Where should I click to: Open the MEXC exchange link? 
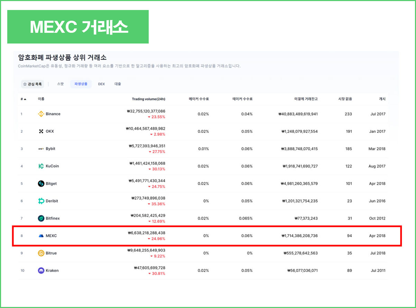point(51,236)
